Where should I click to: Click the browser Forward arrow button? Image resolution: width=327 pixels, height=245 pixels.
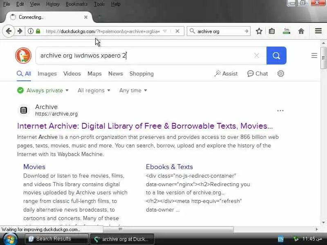coord(20,31)
